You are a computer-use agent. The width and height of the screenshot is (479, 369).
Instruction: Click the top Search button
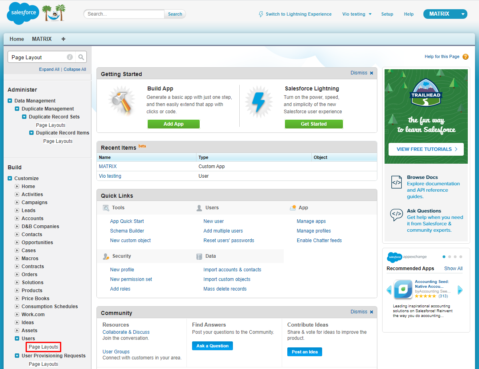click(x=175, y=14)
